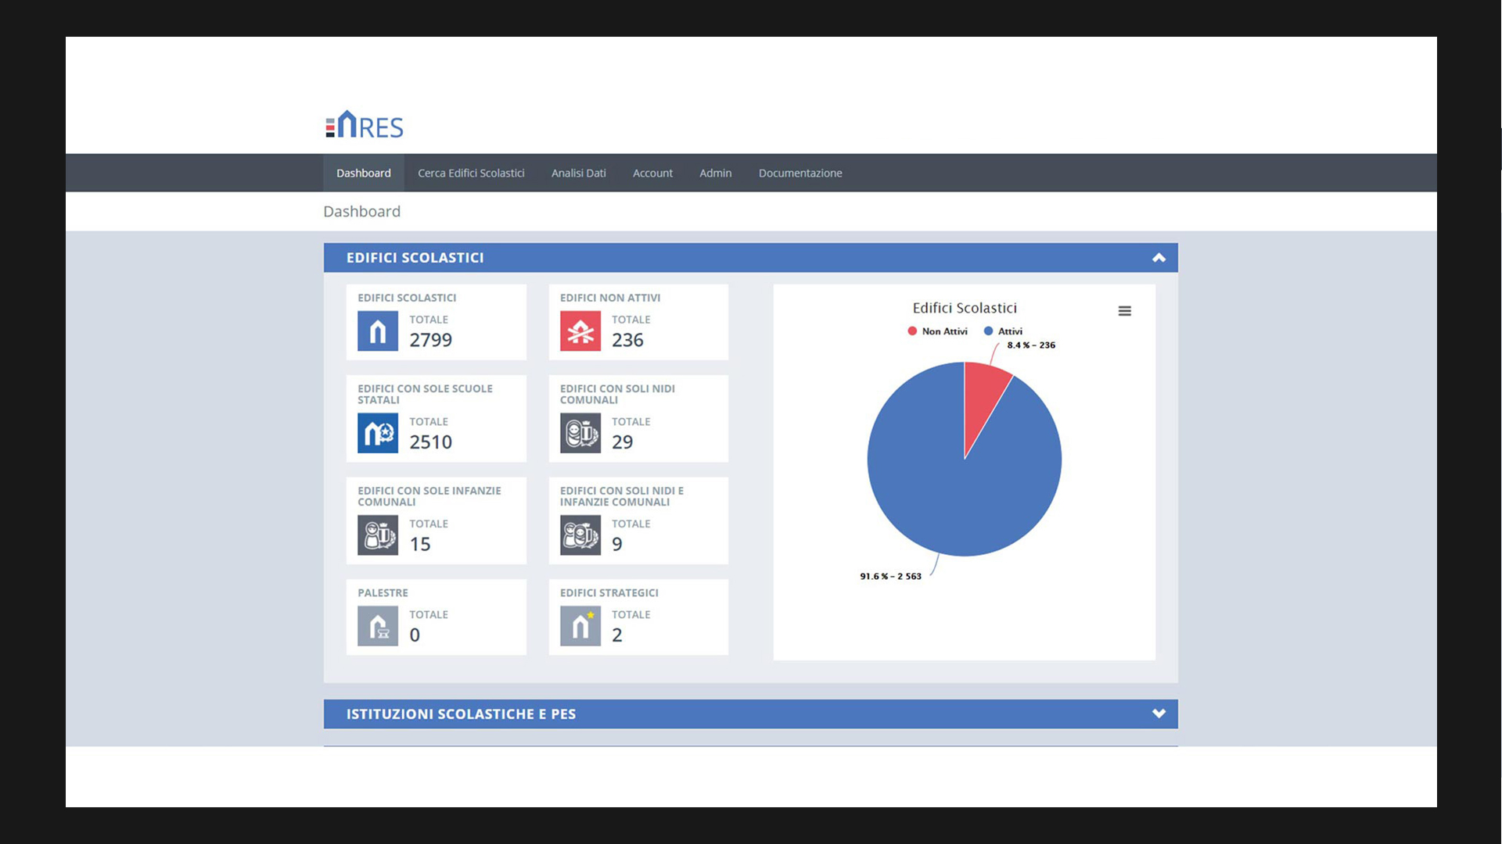This screenshot has width=1502, height=844.
Task: Click the nidi e infanzie comunali icon
Action: 580,535
